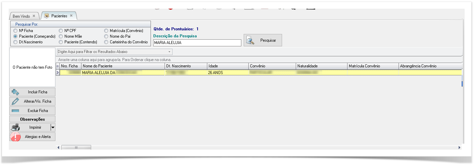Image resolution: width=476 pixels, height=166 pixels.
Task: Expand the results filter combo box
Action: (x=170, y=52)
